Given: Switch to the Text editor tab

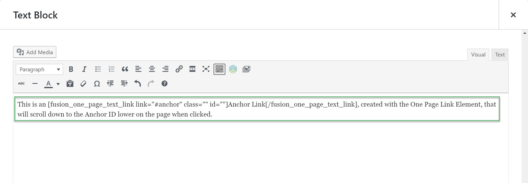Looking at the screenshot, I should [500, 54].
